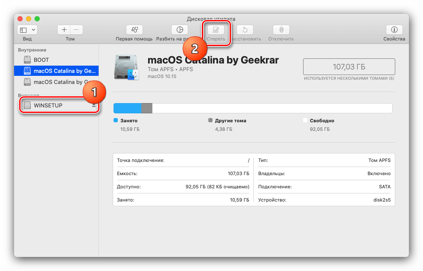Screen dimensions: 423x271
Task: Click the Точка подключения row
Action: click(x=183, y=160)
